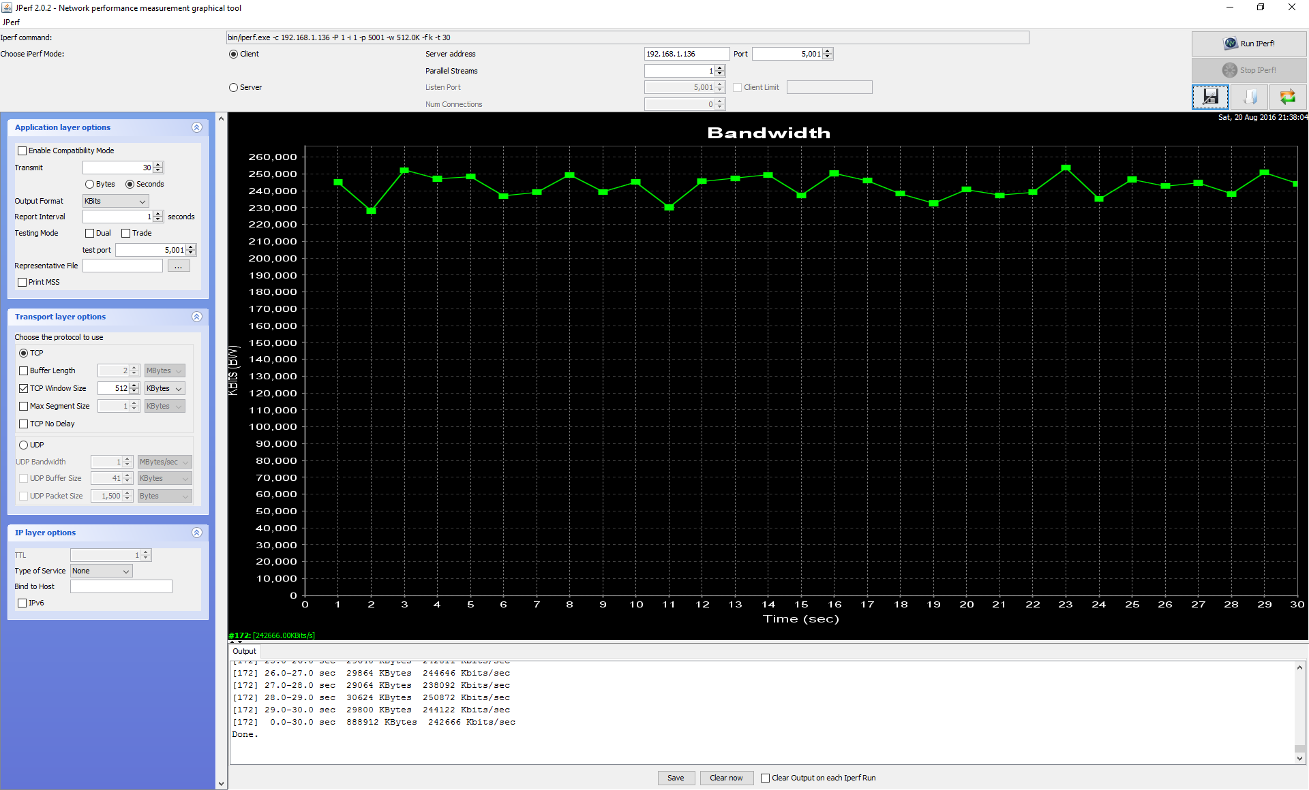
Task: Select the Server mode radio button
Action: (x=234, y=88)
